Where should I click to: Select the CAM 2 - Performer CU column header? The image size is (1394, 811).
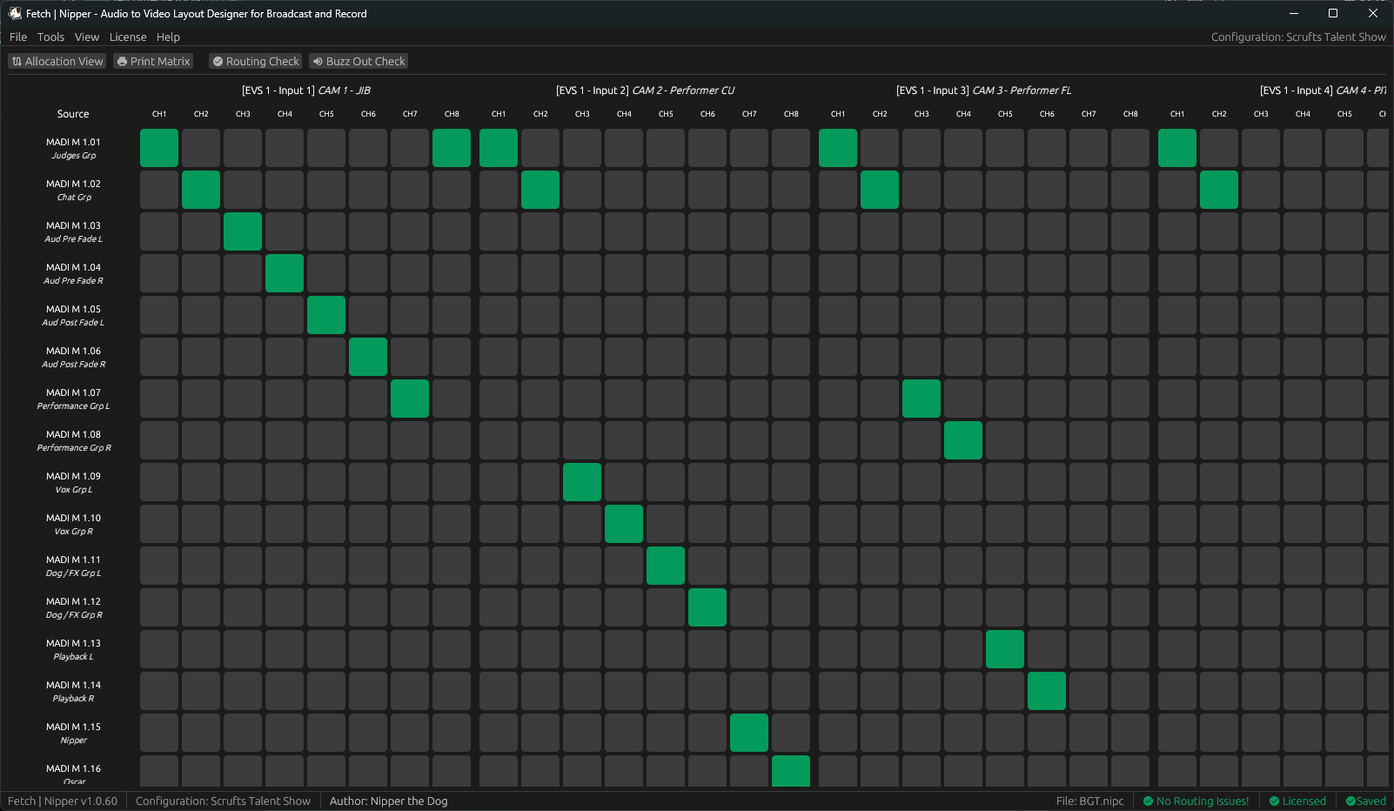646,90
